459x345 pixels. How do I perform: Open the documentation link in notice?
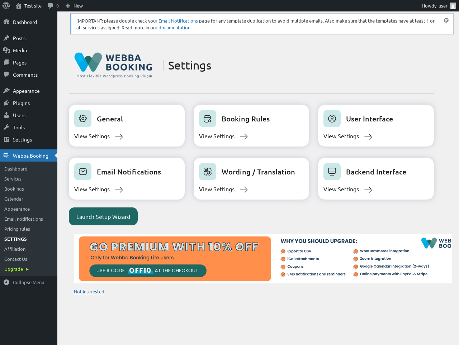click(174, 28)
